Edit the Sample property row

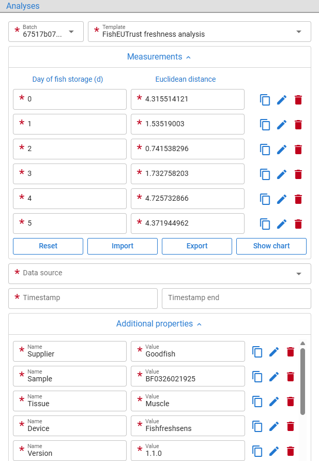[x=274, y=377]
